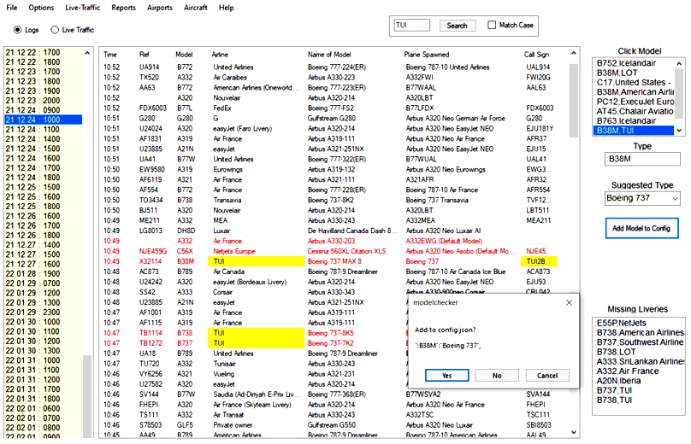The height and width of the screenshot is (444, 691).
Task: Click the Name of Model column header
Action: click(329, 55)
